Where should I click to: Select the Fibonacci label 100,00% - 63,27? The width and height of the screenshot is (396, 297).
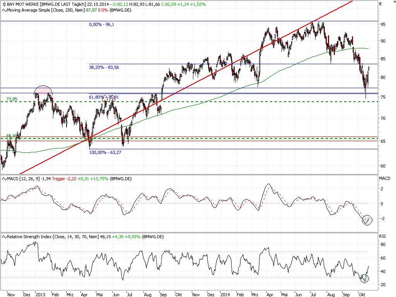point(105,152)
